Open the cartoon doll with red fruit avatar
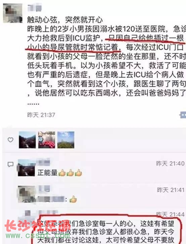The image size is (186, 244). [47, 140]
